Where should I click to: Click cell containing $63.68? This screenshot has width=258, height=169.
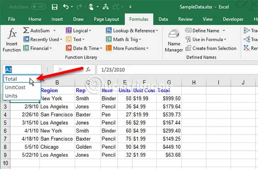(169, 155)
